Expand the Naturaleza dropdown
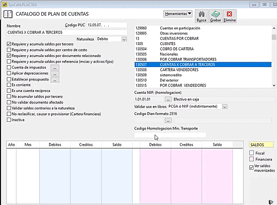Image resolution: width=277 pixels, height=205 pixels. coord(124,39)
